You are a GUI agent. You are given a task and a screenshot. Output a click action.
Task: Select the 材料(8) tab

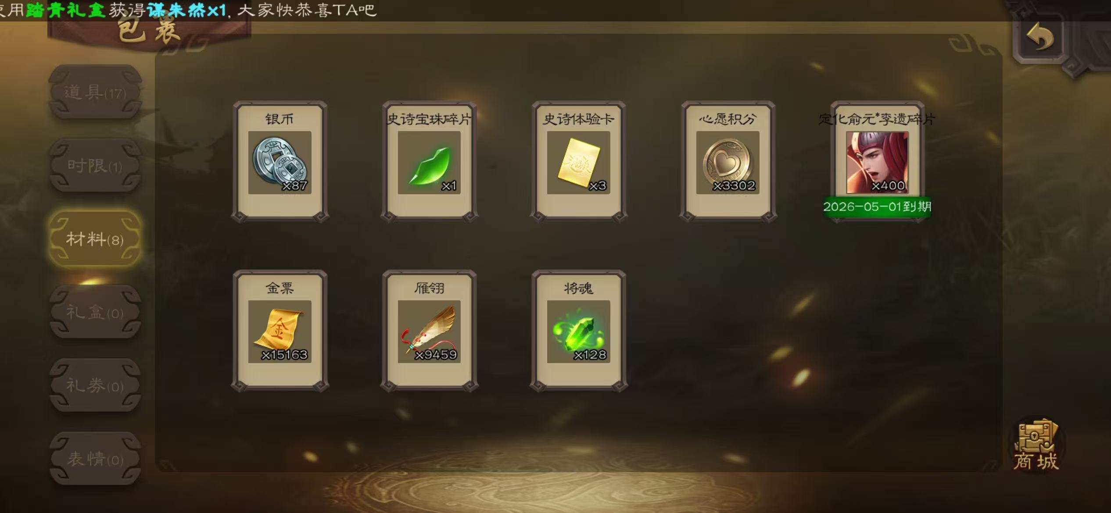pyautogui.click(x=95, y=239)
